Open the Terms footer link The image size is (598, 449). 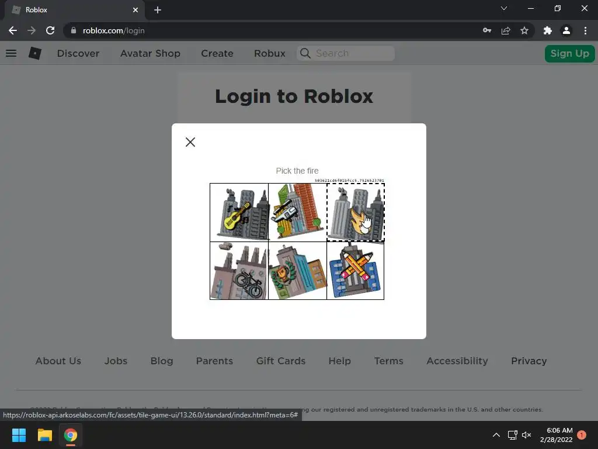click(x=388, y=361)
